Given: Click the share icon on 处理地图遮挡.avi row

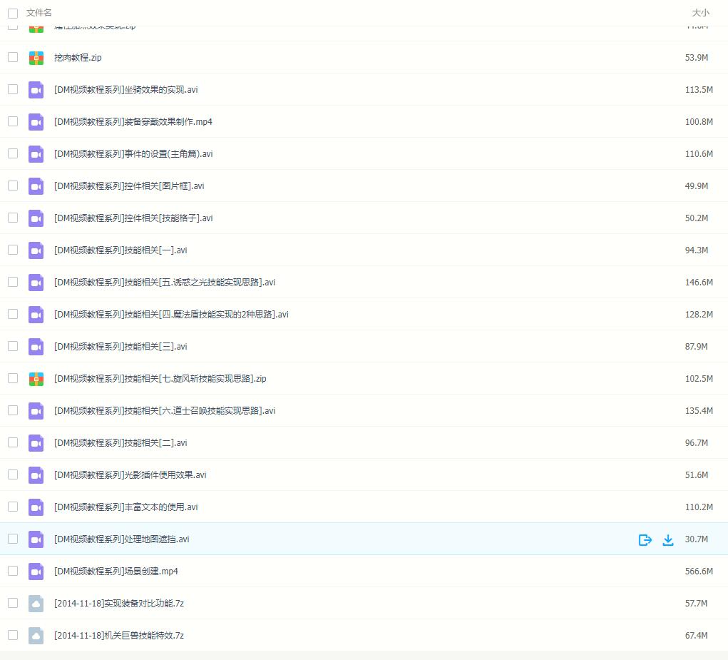Looking at the screenshot, I should click(645, 539).
